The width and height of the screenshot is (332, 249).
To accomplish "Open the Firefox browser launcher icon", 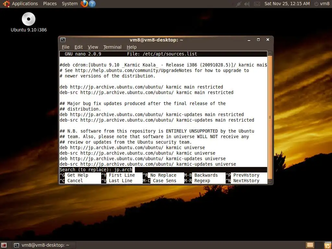I will tap(84, 4).
